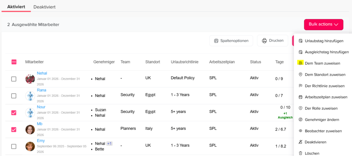Click the calendar icon beside Ausgleichstag hinzufügen
Screen dimensions: 352x156
pos(300,52)
